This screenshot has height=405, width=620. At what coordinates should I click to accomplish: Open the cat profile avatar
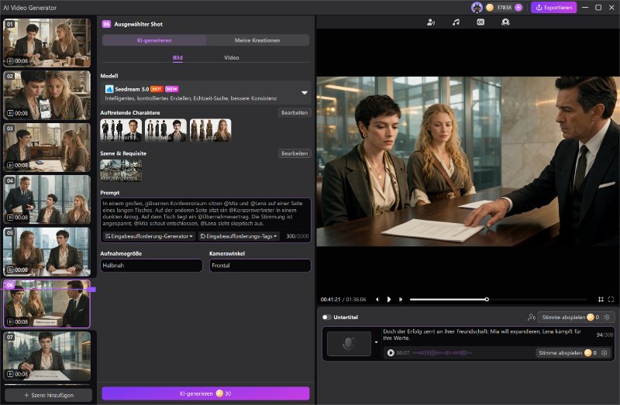(x=477, y=8)
